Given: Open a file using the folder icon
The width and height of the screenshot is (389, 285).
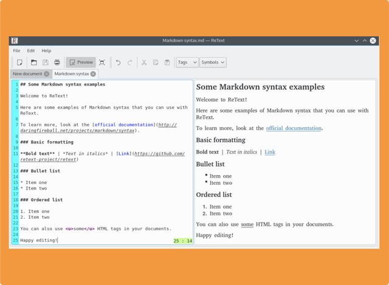Looking at the screenshot, I should tap(34, 62).
